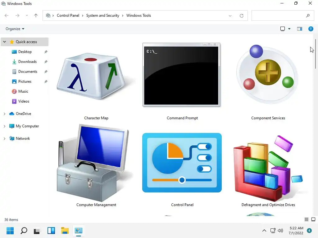This screenshot has width=318, height=238.
Task: Click the Network icon in sidebar
Action: point(12,139)
